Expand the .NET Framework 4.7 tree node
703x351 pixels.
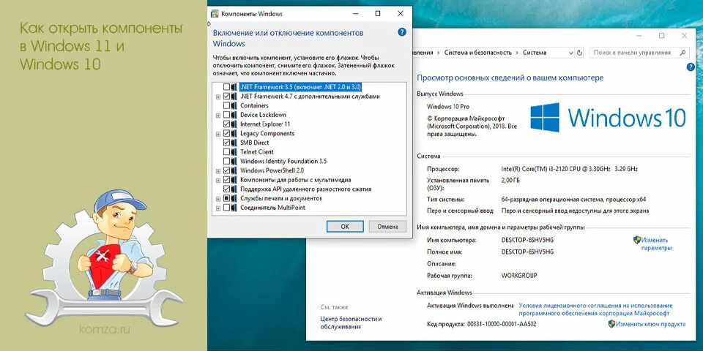[218, 97]
